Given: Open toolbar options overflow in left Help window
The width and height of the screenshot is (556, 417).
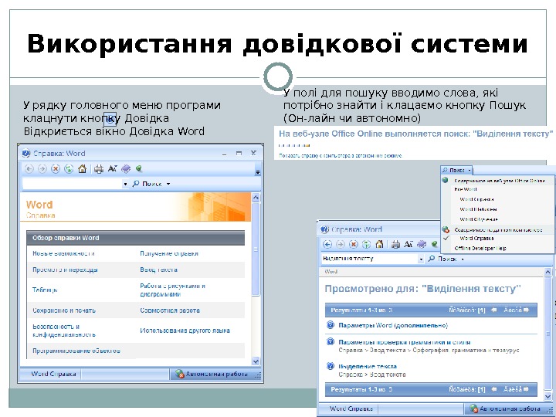Looking at the screenshot, I should point(258,172).
